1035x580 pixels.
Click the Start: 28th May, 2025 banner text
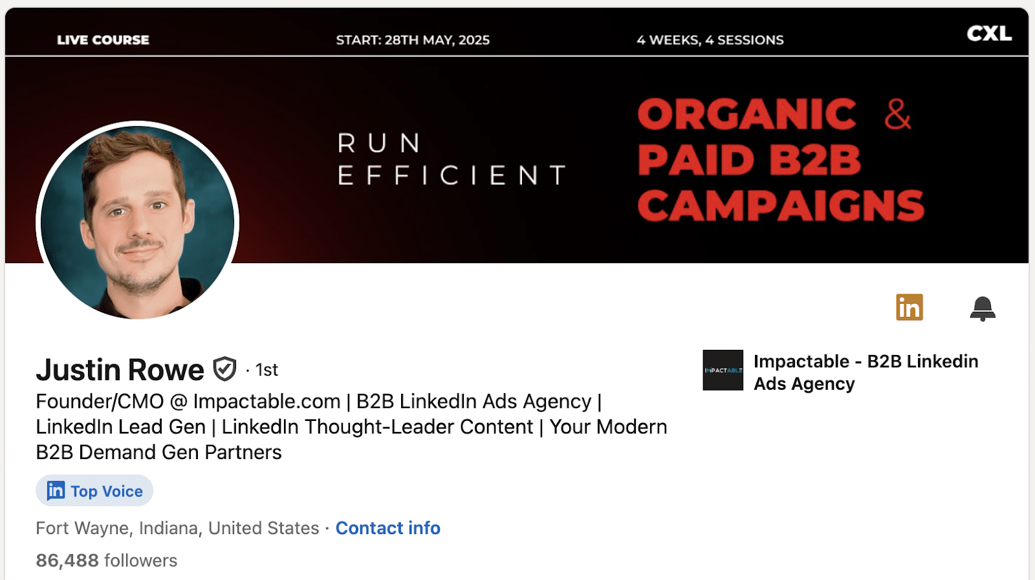pos(413,40)
